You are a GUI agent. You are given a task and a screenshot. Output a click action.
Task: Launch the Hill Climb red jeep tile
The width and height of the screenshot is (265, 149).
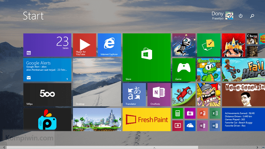[184, 94]
